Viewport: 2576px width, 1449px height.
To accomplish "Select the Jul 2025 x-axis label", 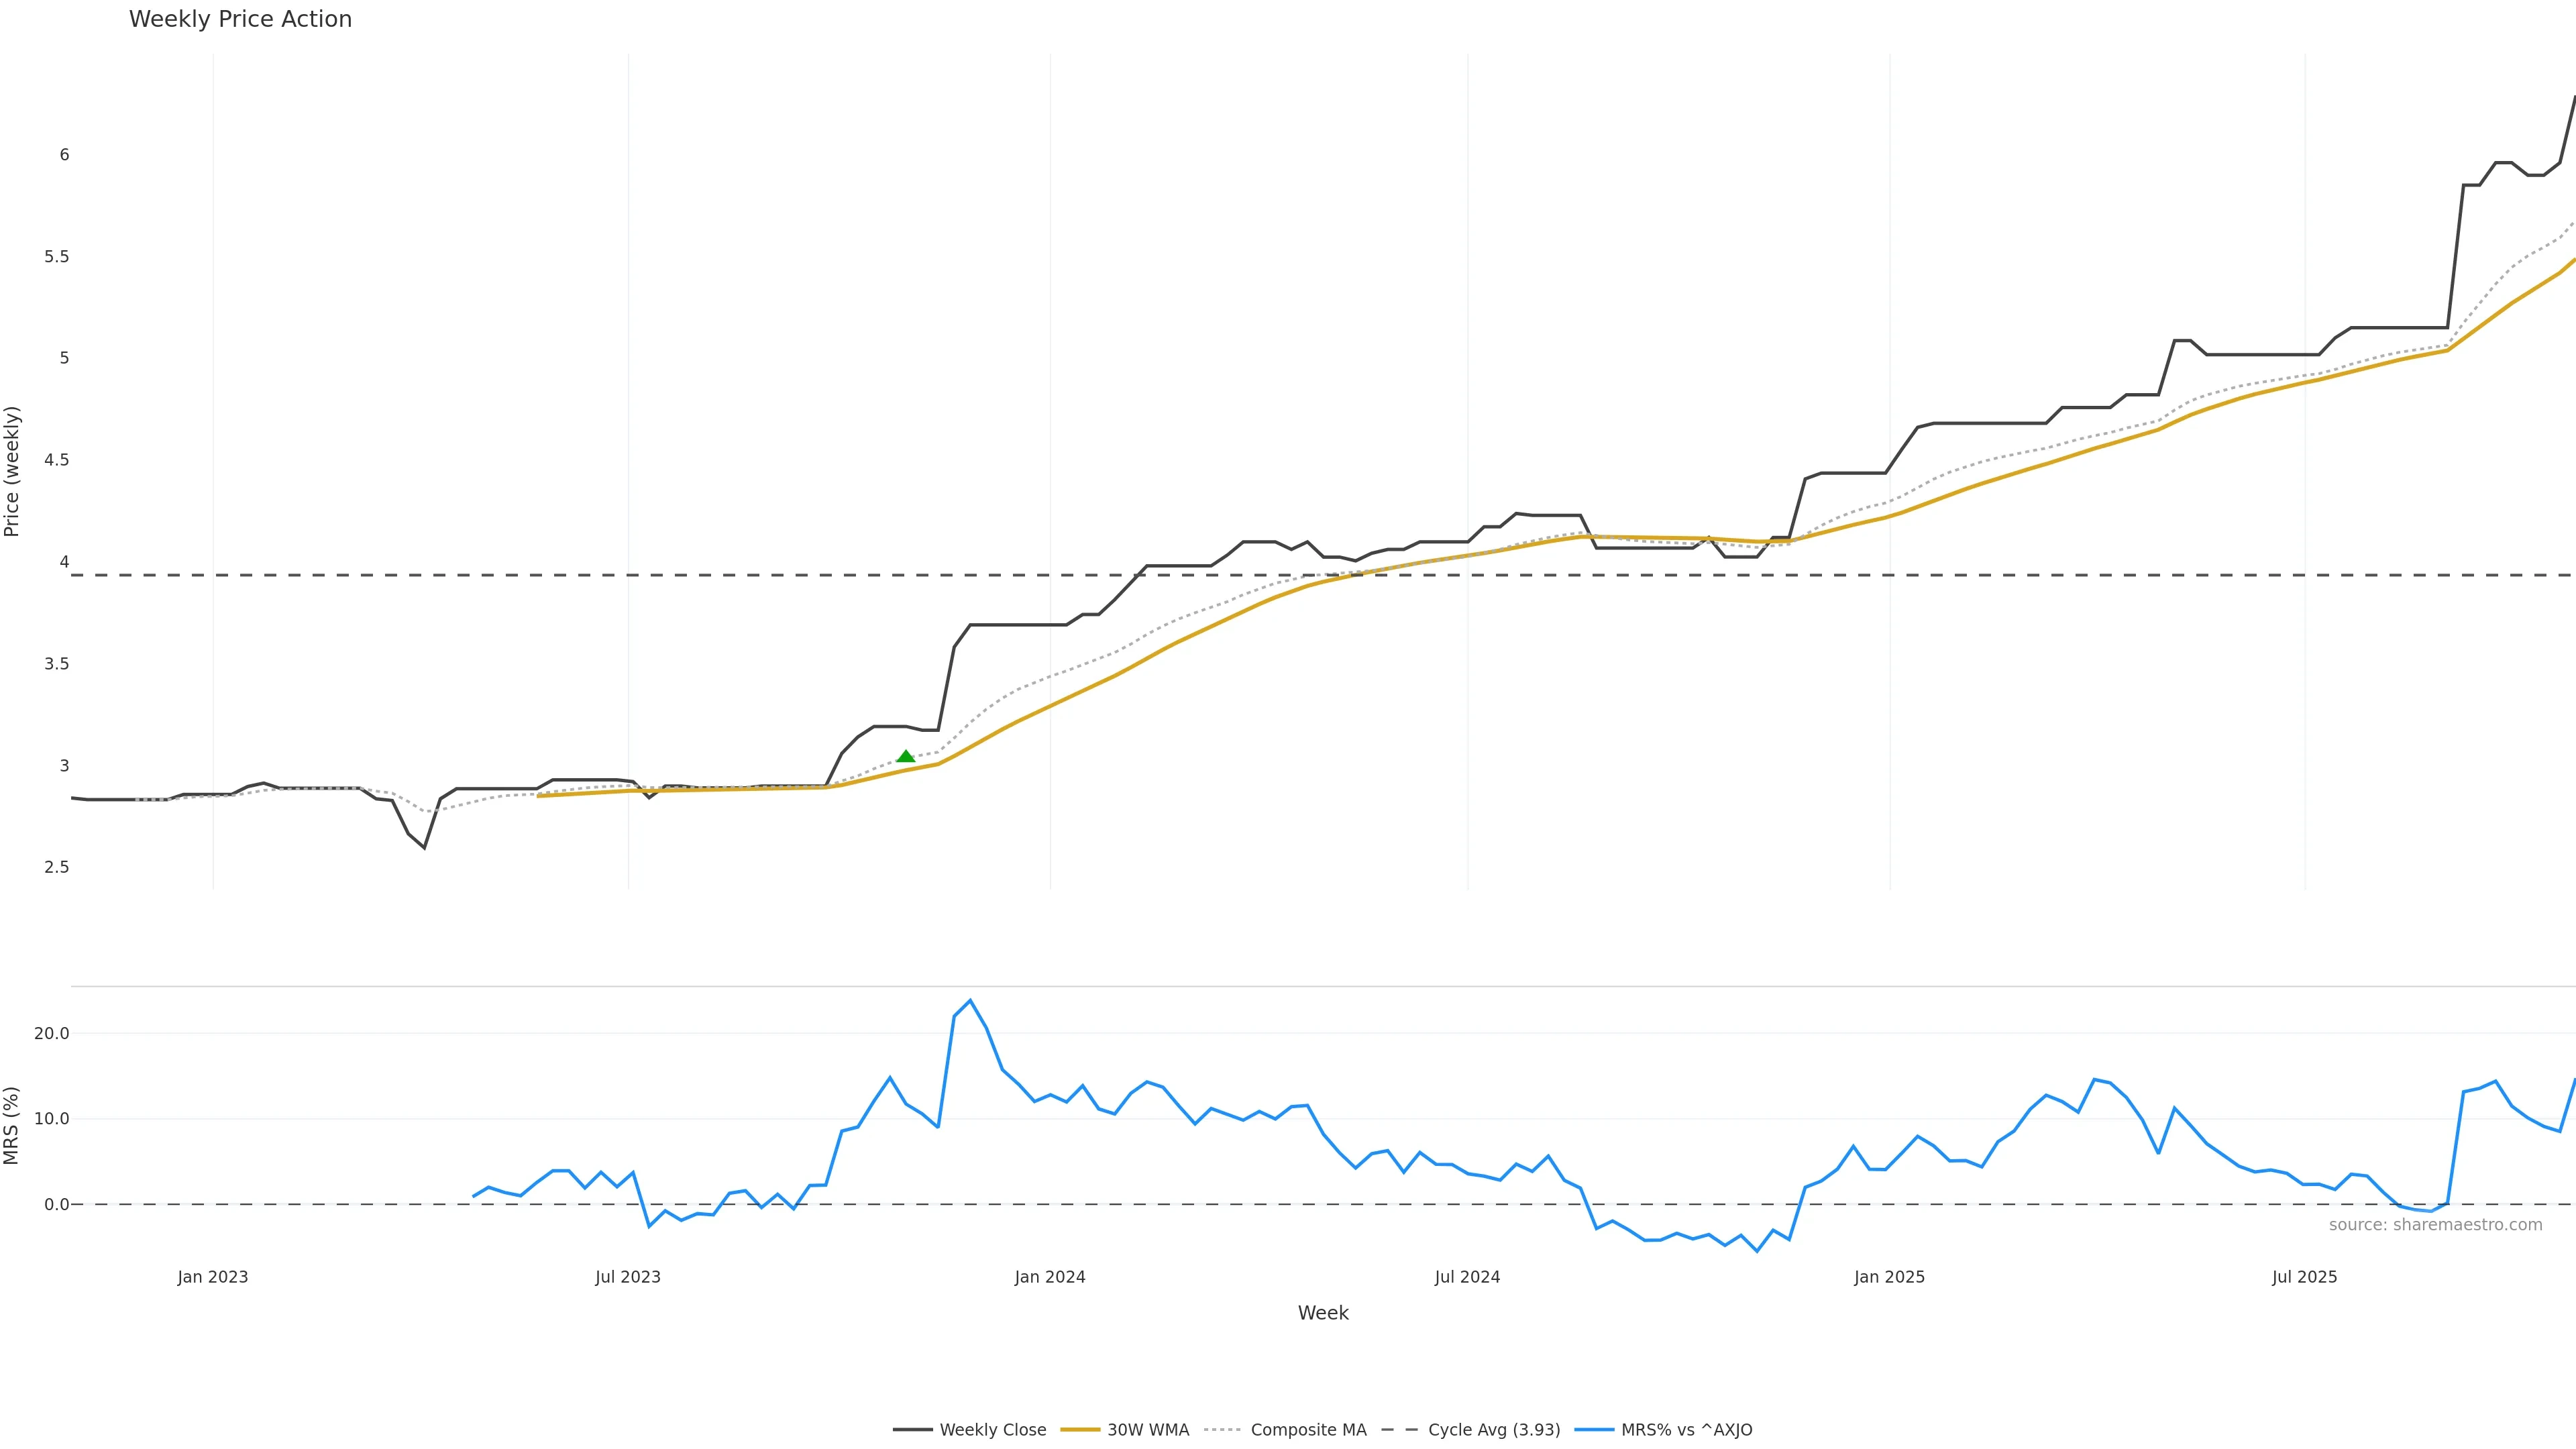I will coord(2304,1277).
